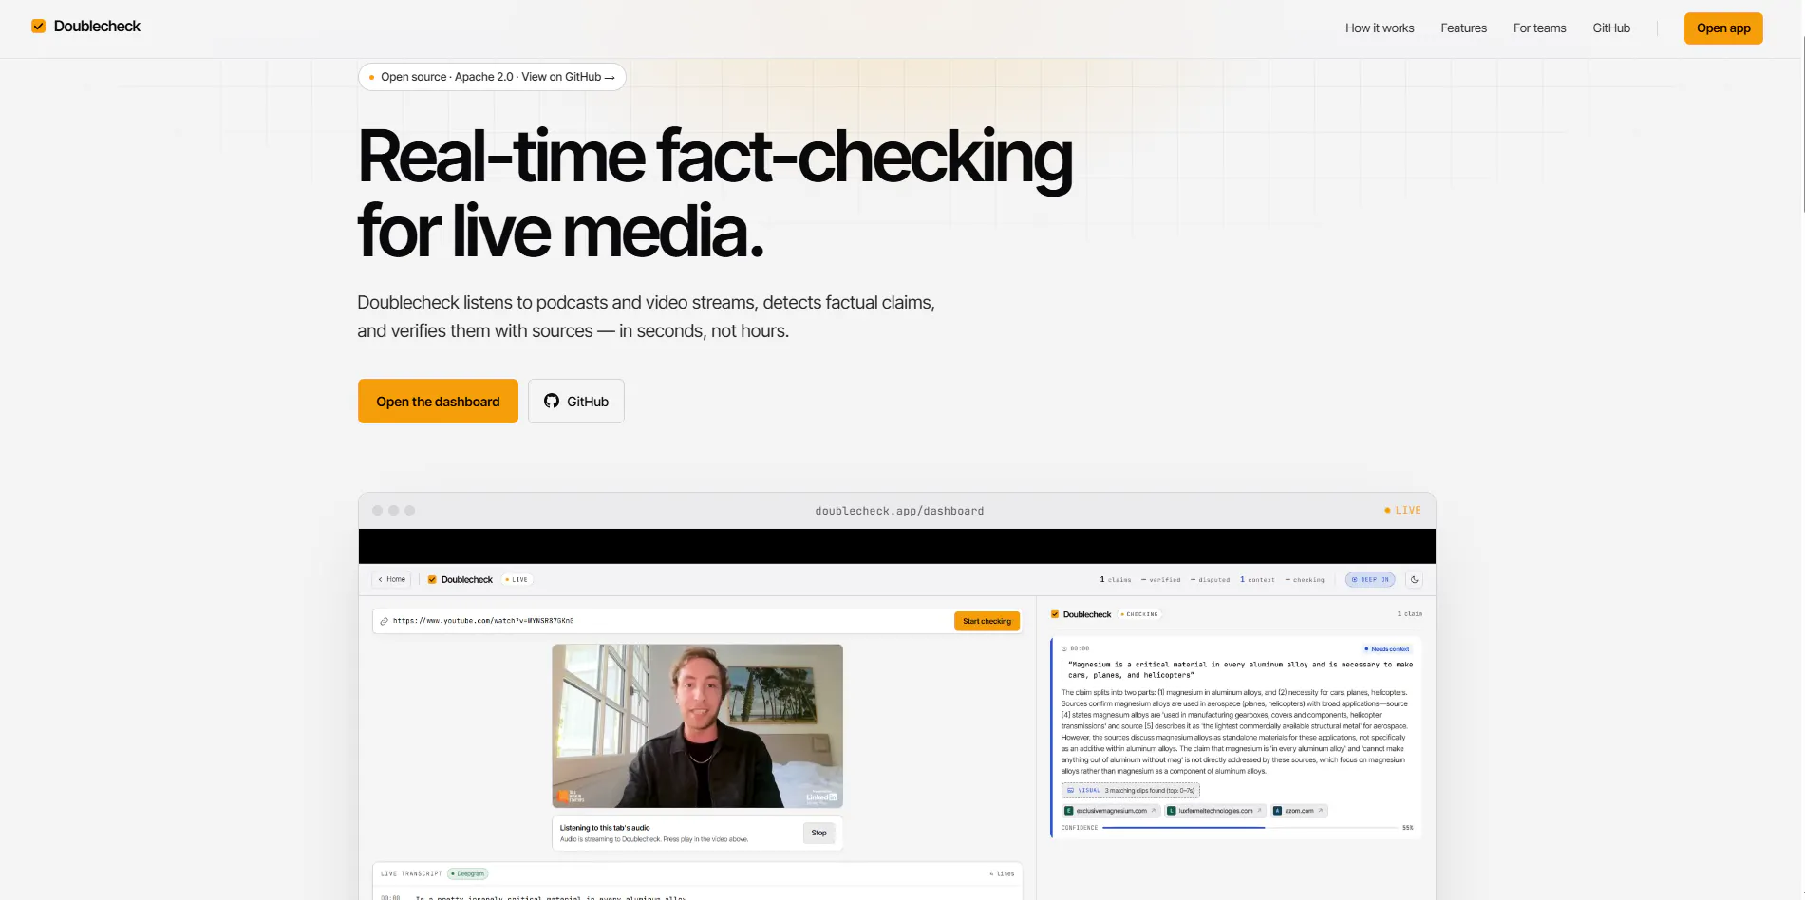1805x900 pixels.
Task: Click the Start checking button
Action: tap(987, 621)
